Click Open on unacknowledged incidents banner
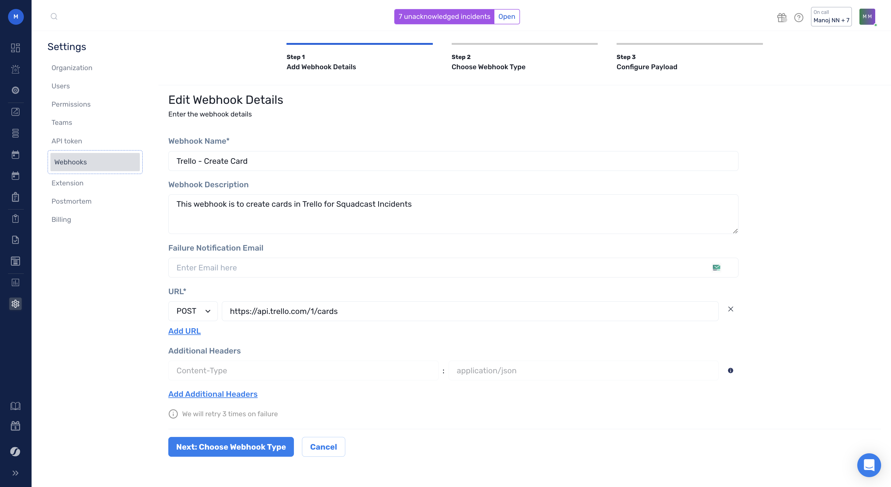This screenshot has width=891, height=487. pyautogui.click(x=506, y=17)
